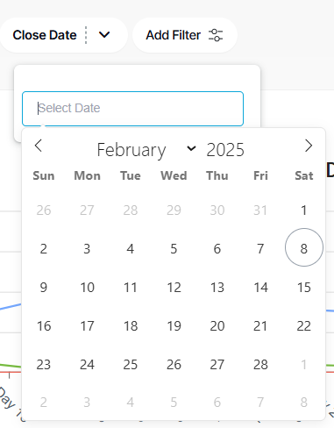The height and width of the screenshot is (428, 334).
Task: Open the Add Filter button
Action: pos(185,35)
